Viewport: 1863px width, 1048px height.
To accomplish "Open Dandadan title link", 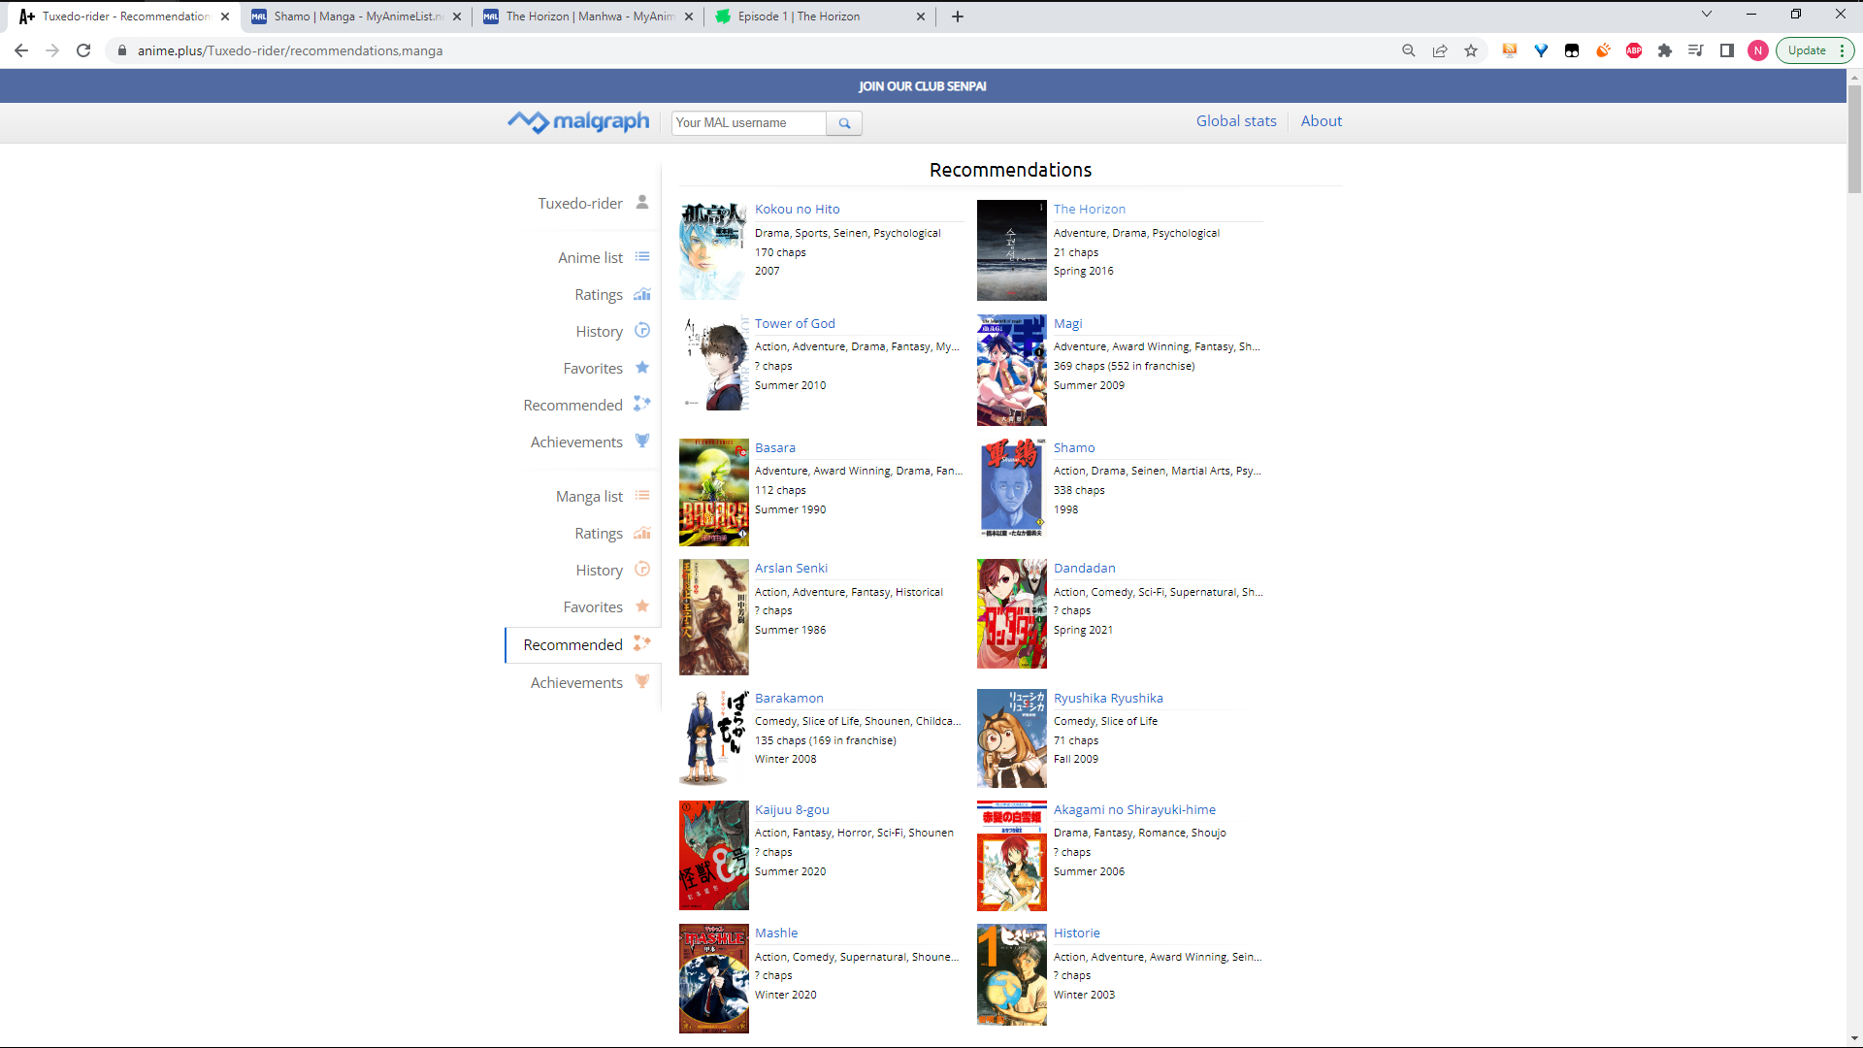I will (x=1084, y=568).
